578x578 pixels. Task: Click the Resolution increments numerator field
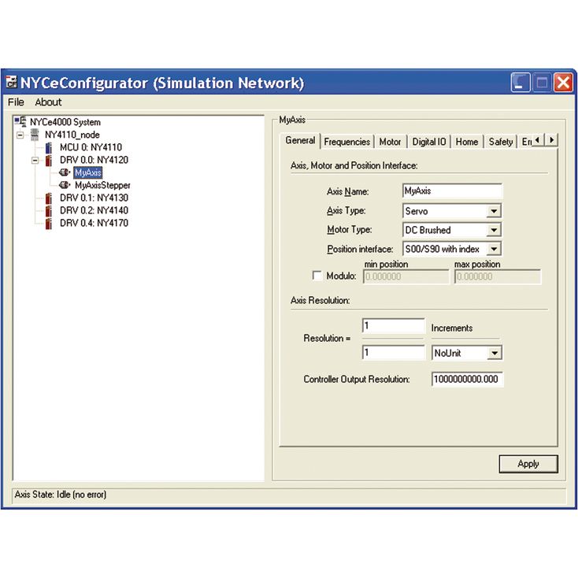click(x=393, y=326)
